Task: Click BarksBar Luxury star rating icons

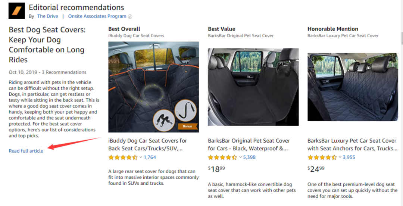Action: [x=322, y=157]
